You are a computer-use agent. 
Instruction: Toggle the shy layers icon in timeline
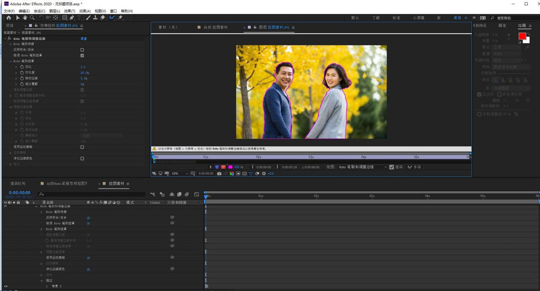coord(171,195)
